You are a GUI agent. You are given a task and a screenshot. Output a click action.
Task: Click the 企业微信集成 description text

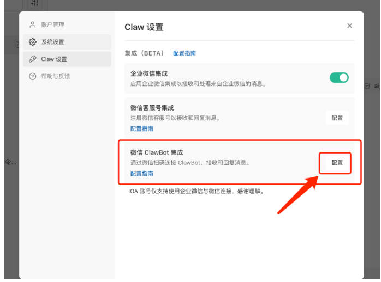pyautogui.click(x=198, y=83)
